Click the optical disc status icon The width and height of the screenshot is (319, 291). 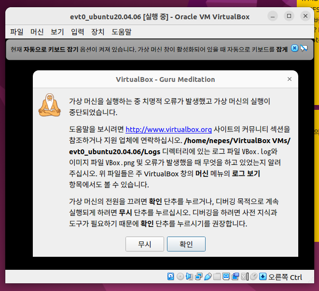click(x=180, y=277)
